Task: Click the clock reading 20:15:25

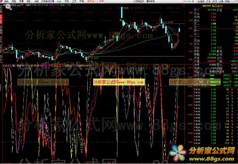Action: 188,1
